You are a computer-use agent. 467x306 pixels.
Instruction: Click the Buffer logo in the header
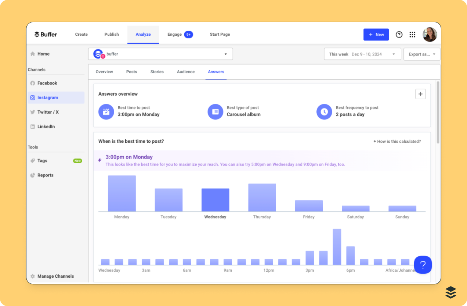(45, 34)
